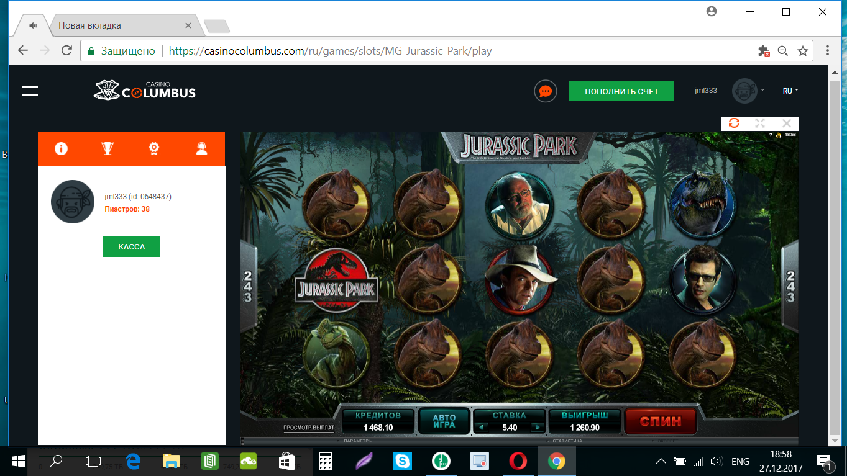Open the Chrome profile account icon
The height and width of the screenshot is (476, 847).
pos(712,11)
